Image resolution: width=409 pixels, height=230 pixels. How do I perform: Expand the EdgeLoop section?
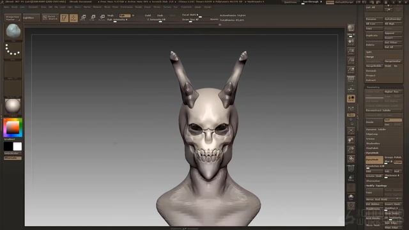(372, 134)
